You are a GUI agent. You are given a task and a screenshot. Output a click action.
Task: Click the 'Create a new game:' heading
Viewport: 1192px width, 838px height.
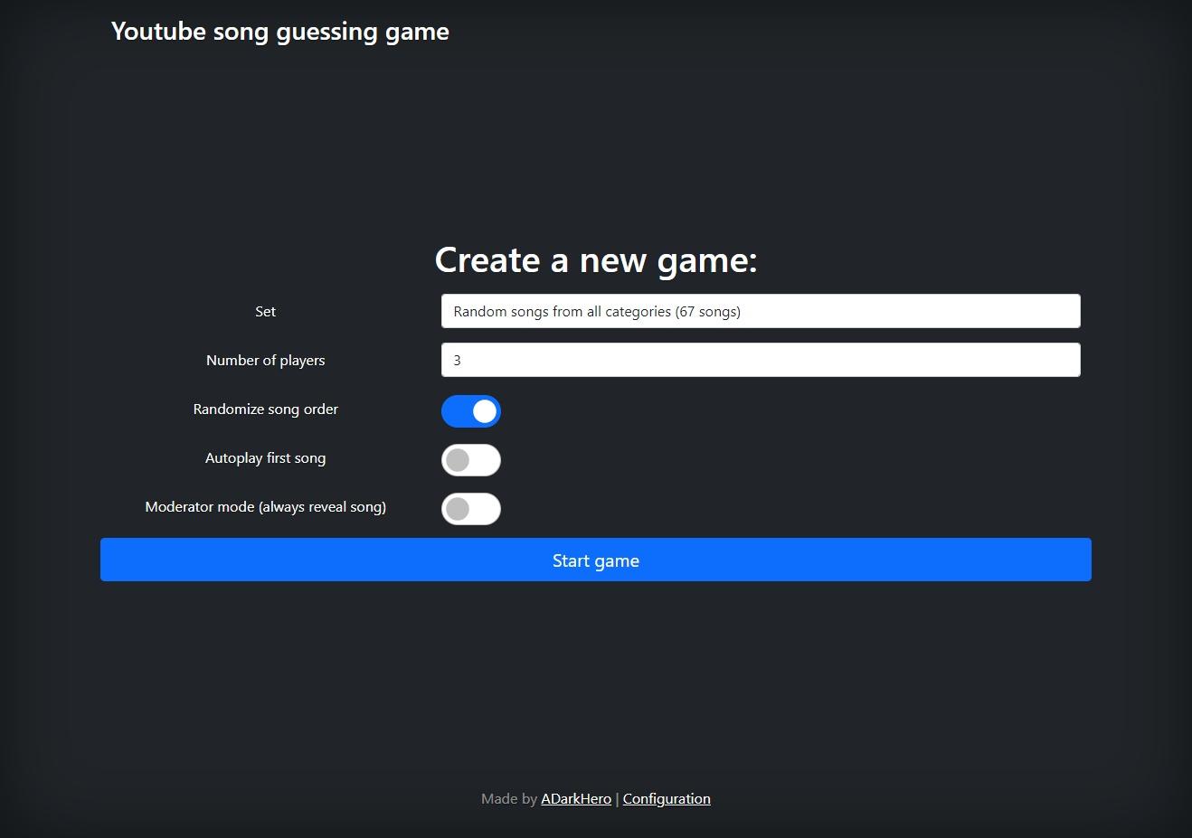tap(596, 260)
